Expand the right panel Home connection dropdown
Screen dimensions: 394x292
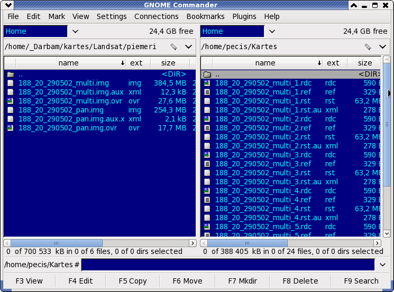pos(272,31)
